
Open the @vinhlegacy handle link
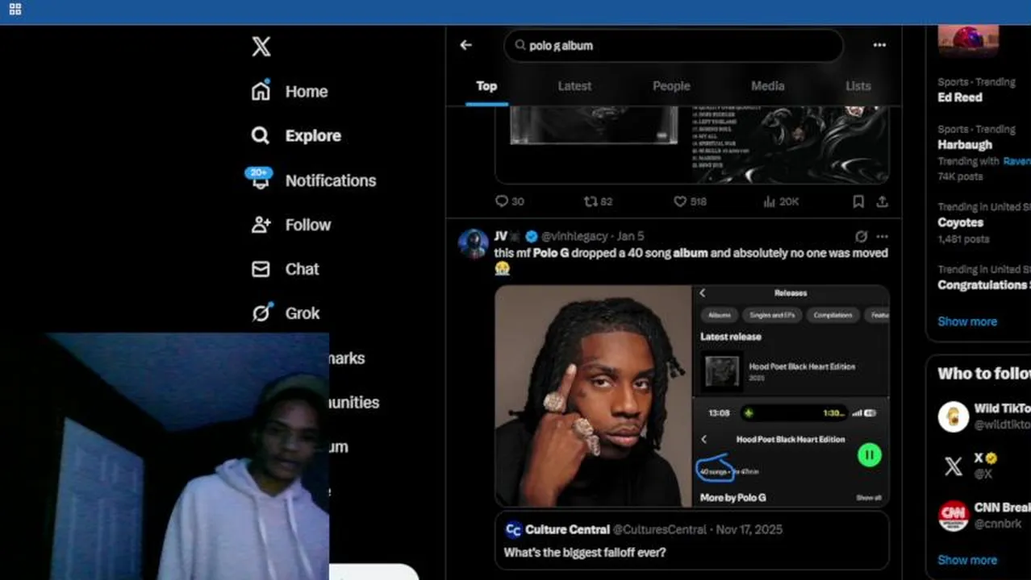[575, 236]
